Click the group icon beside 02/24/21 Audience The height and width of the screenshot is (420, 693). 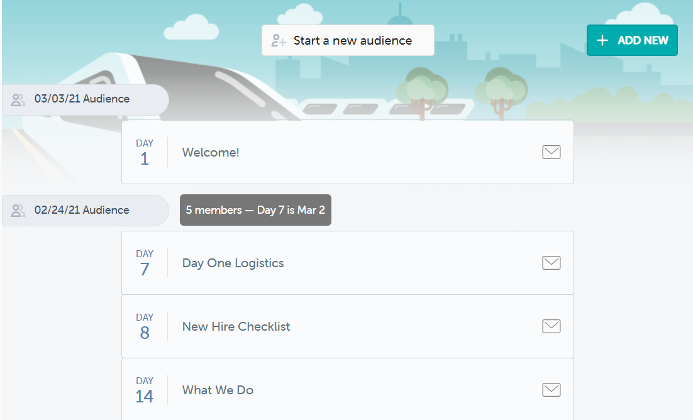(17, 210)
